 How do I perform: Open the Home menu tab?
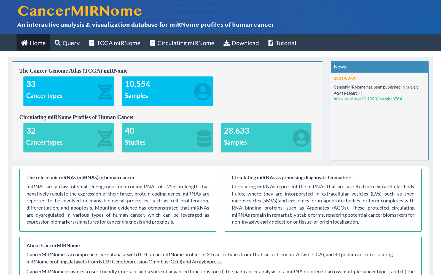pos(33,43)
